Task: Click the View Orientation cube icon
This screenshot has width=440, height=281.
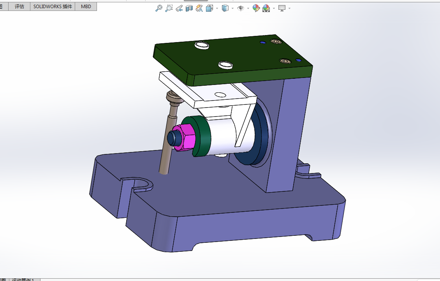Action: tap(209, 9)
